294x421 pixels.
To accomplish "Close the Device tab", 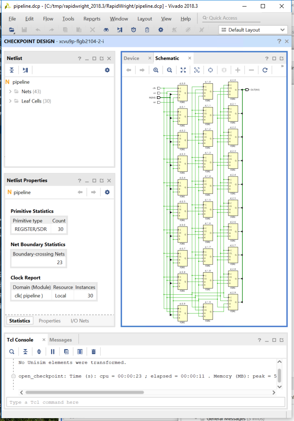I will pyautogui.click(x=150, y=58).
